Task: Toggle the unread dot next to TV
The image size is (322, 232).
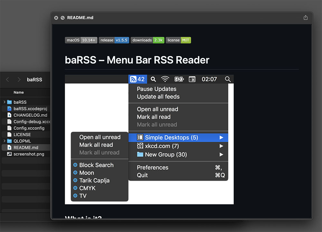Action: point(75,196)
